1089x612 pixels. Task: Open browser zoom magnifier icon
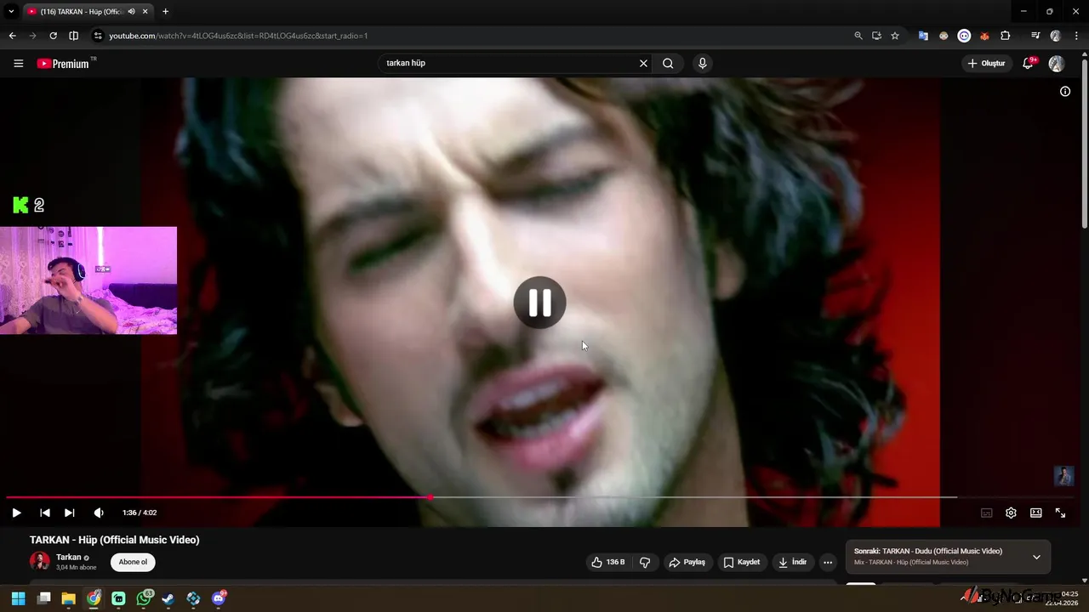[858, 36]
